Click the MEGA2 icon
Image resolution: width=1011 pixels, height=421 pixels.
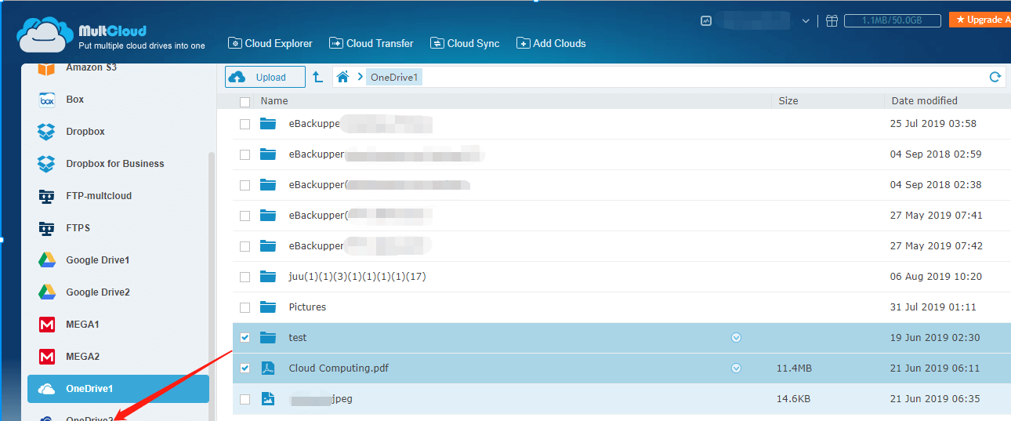pyautogui.click(x=47, y=357)
